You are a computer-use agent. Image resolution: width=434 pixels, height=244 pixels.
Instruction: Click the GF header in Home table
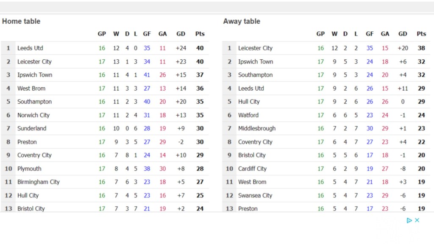(x=147, y=34)
